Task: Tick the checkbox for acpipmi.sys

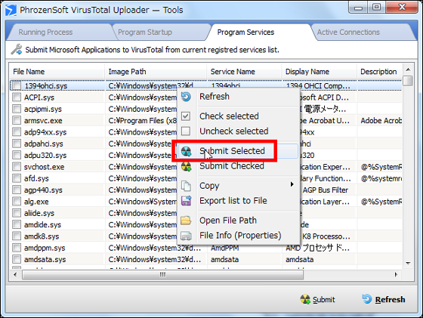Action: [x=17, y=109]
